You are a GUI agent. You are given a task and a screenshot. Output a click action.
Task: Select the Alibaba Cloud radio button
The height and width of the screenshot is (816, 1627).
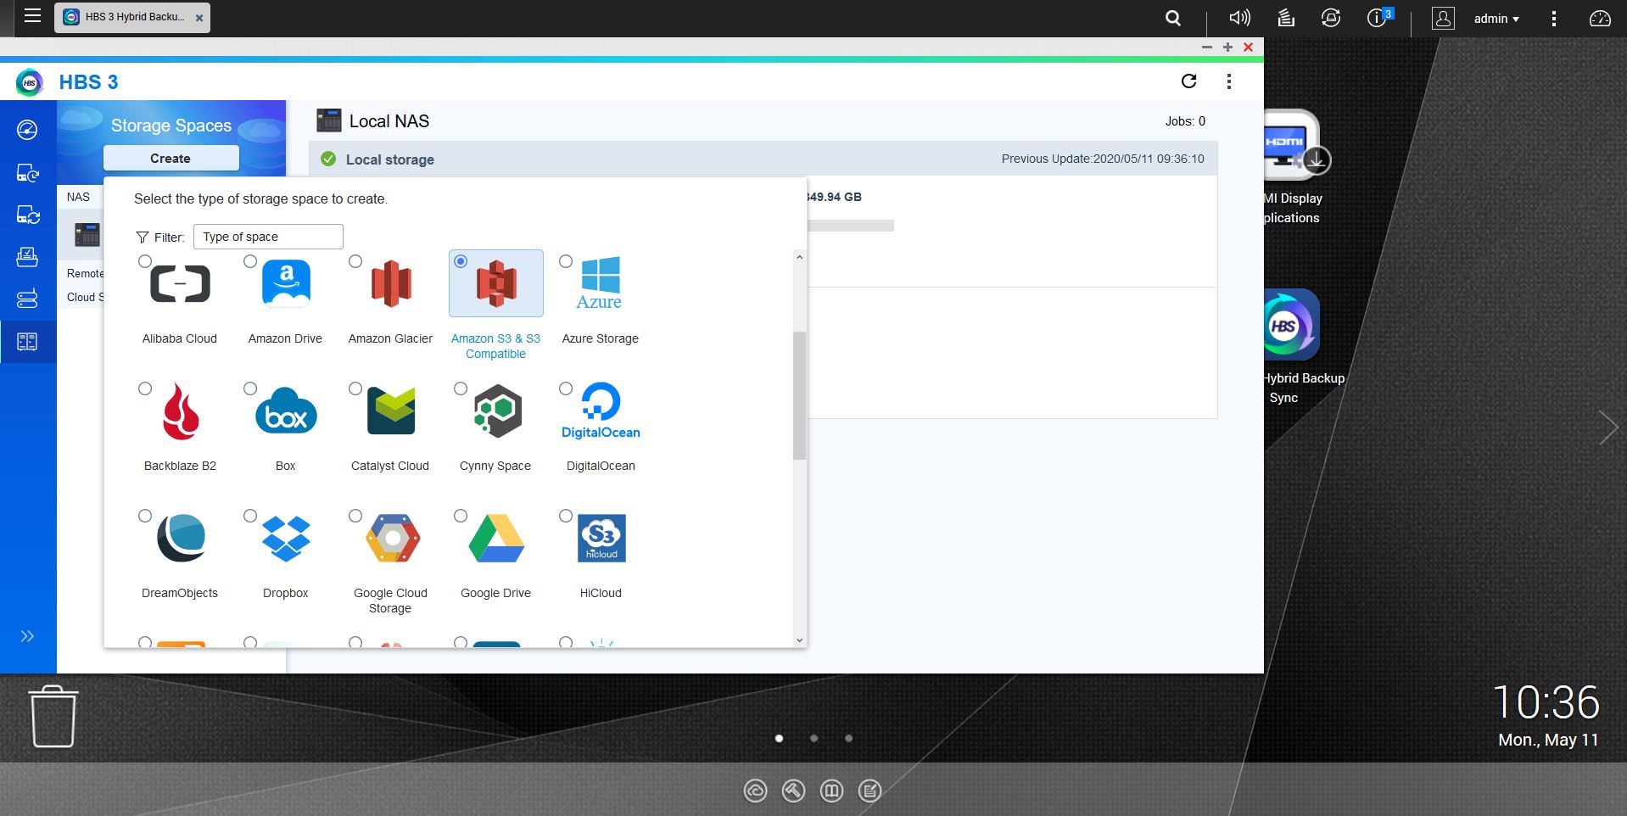coord(145,261)
